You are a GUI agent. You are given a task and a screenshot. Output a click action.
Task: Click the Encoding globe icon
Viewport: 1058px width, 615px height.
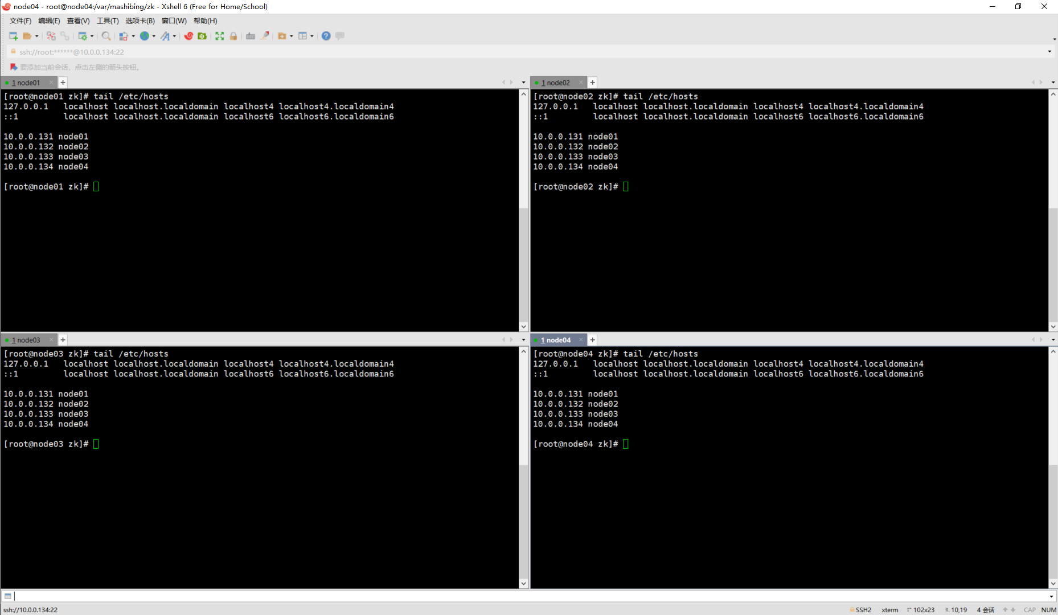[x=145, y=36]
